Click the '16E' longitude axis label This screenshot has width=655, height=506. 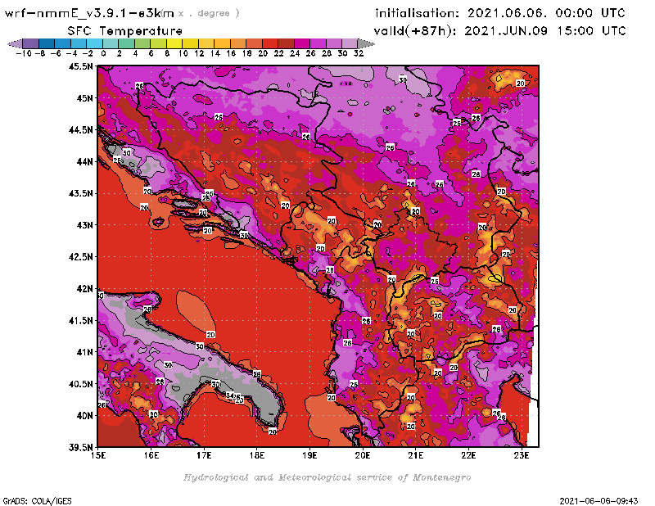(151, 455)
